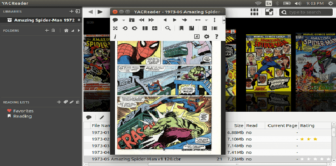Select Reading list in sidebar
The height and width of the screenshot is (166, 336).
click(22, 116)
